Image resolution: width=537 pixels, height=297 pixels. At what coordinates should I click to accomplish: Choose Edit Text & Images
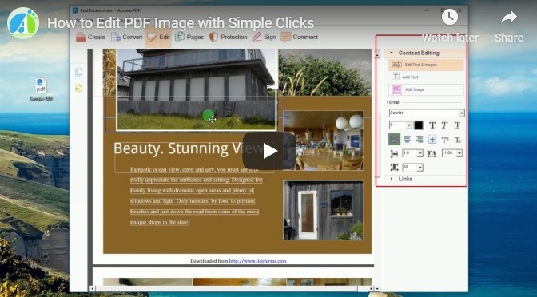(426, 65)
